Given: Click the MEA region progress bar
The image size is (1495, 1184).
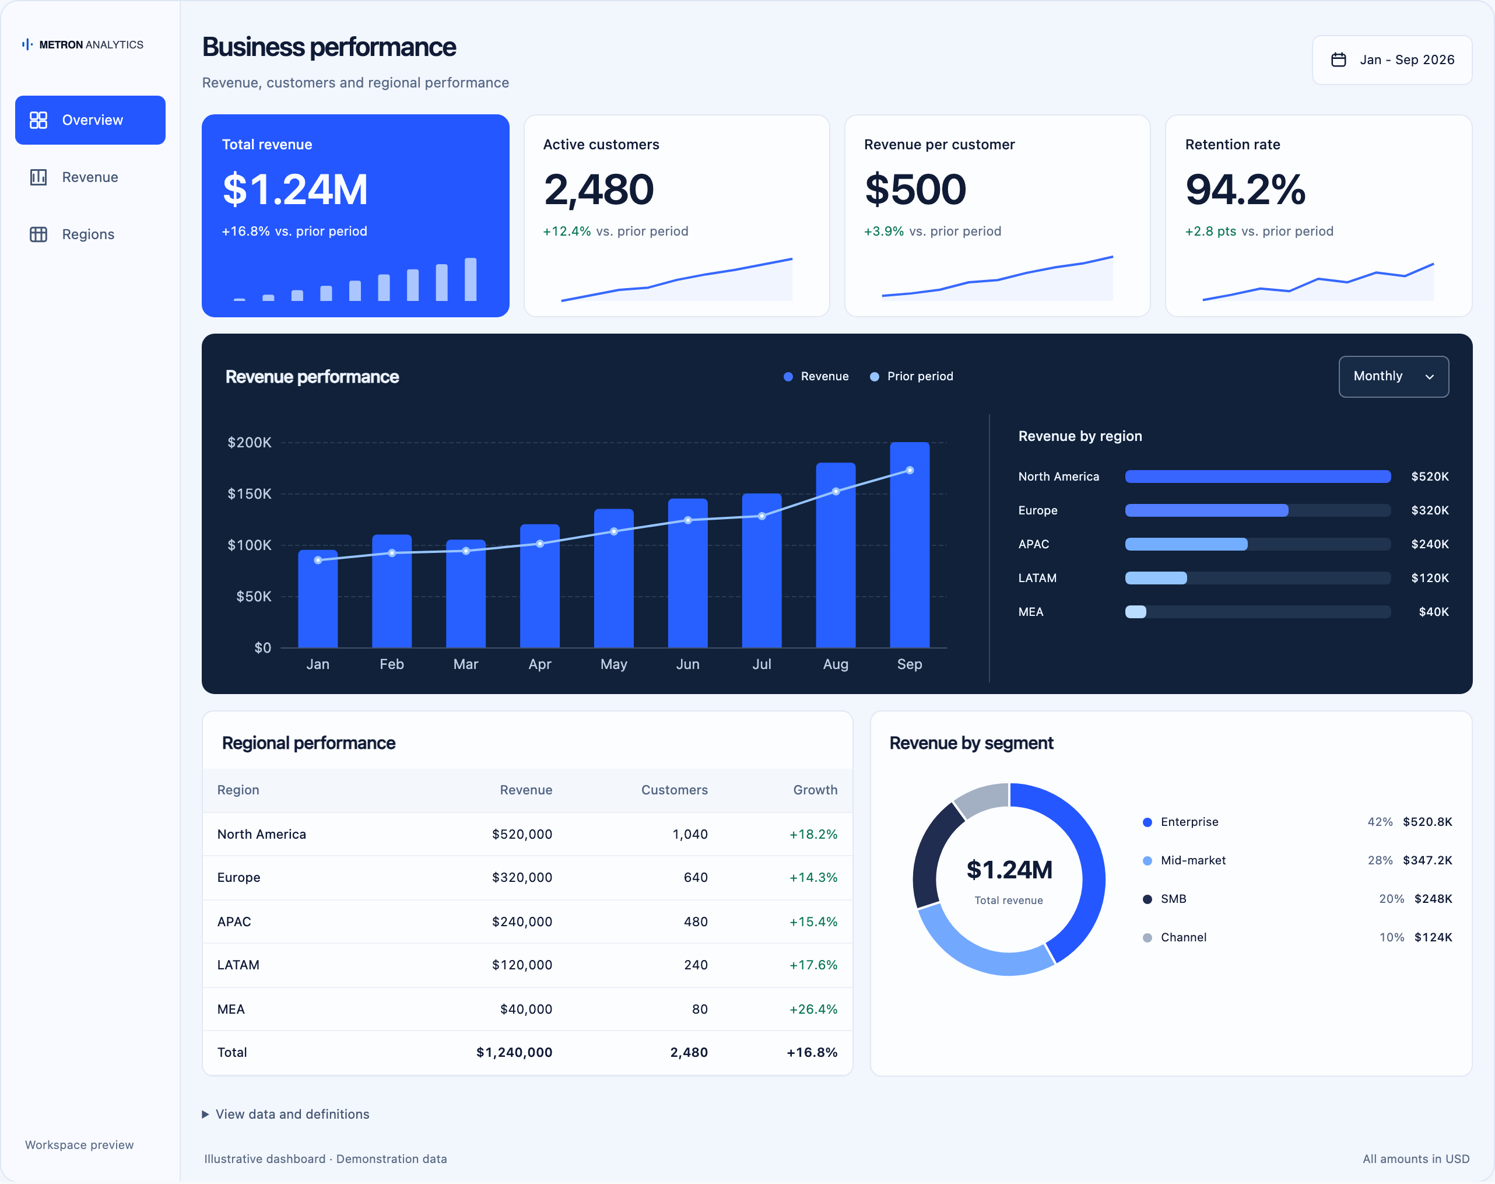Looking at the screenshot, I should (1257, 611).
